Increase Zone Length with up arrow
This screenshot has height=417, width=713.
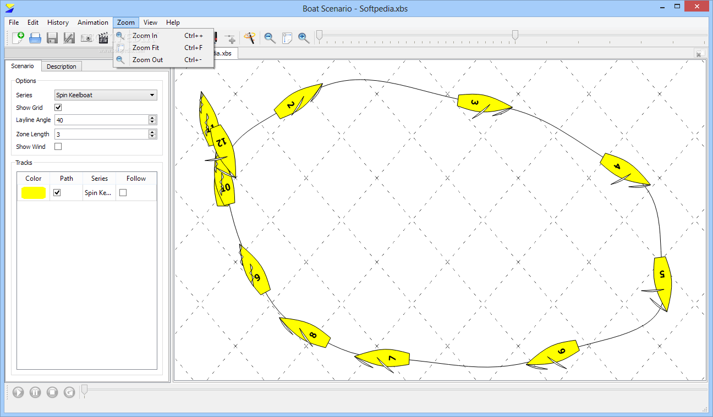152,132
